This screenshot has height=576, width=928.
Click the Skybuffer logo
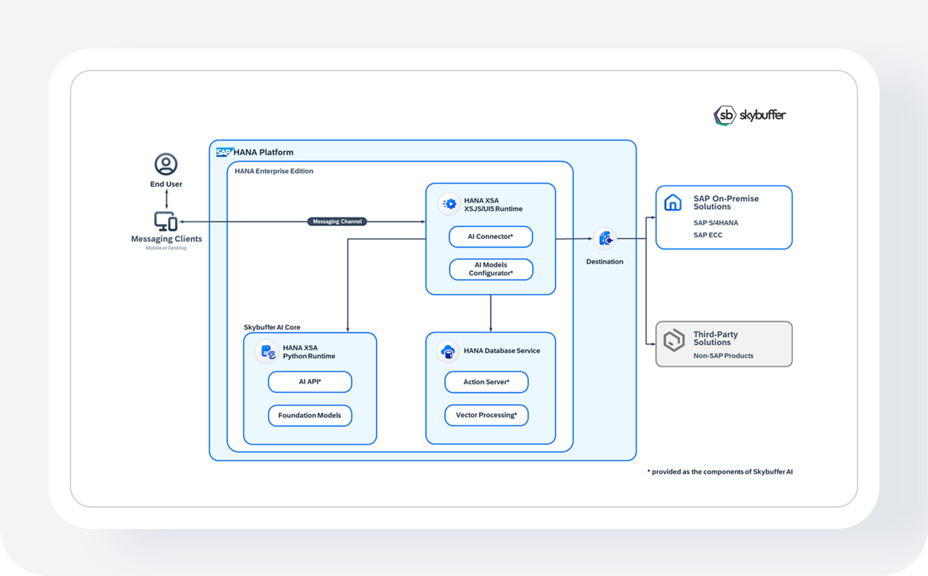point(750,115)
